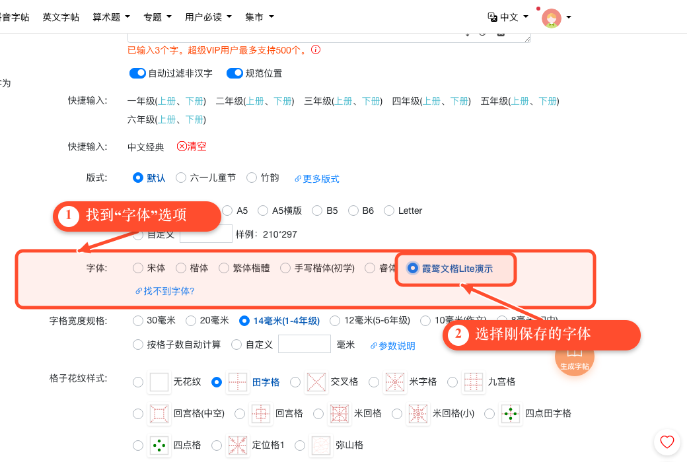The image size is (687, 462).
Task: Select the 竹韵 layout option
Action: (252, 178)
